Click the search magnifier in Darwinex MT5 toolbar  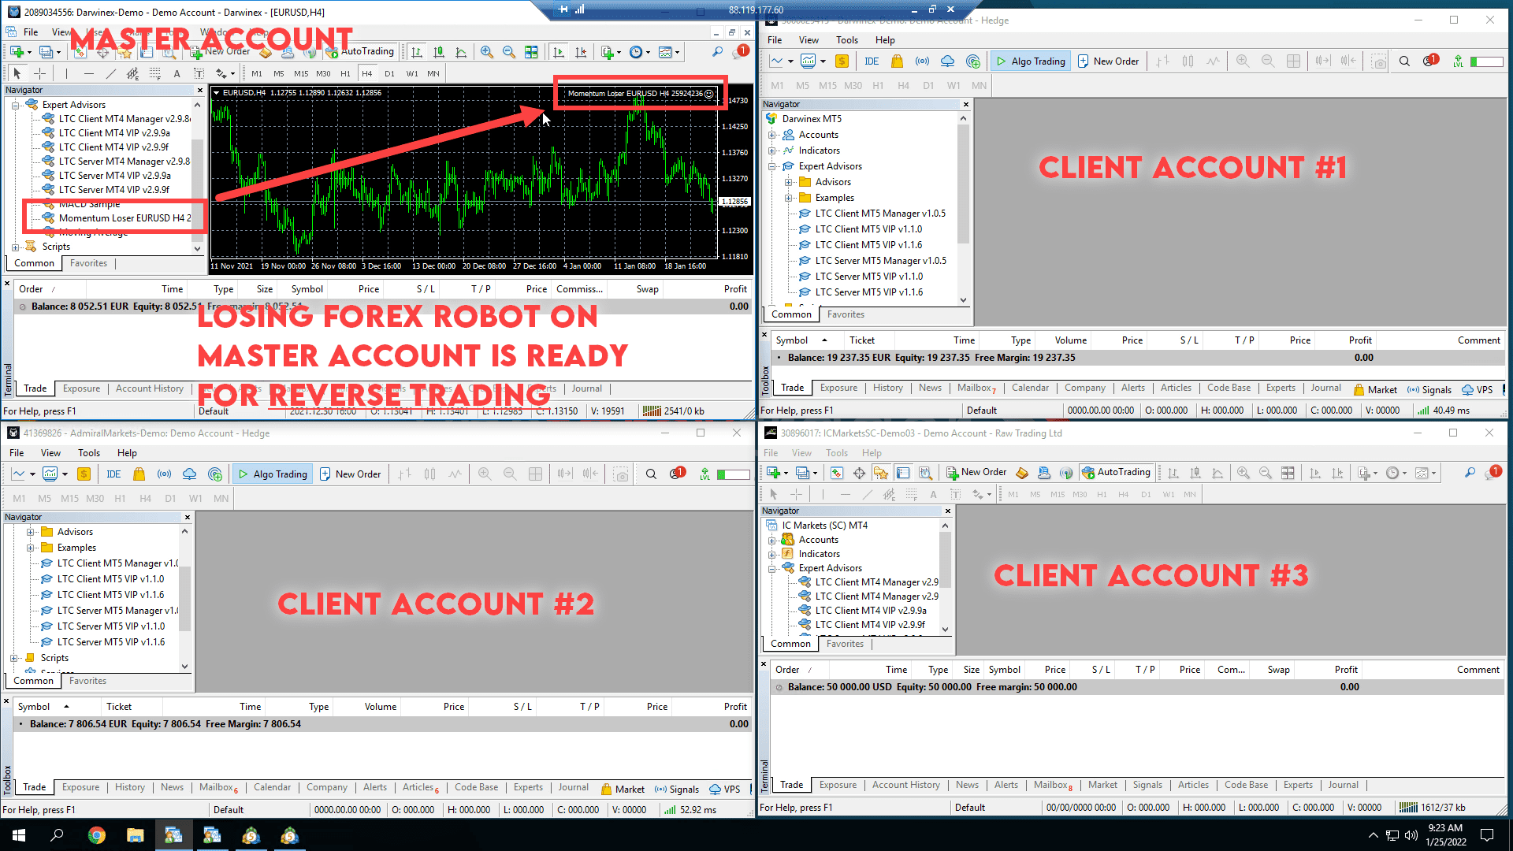[x=1404, y=61]
